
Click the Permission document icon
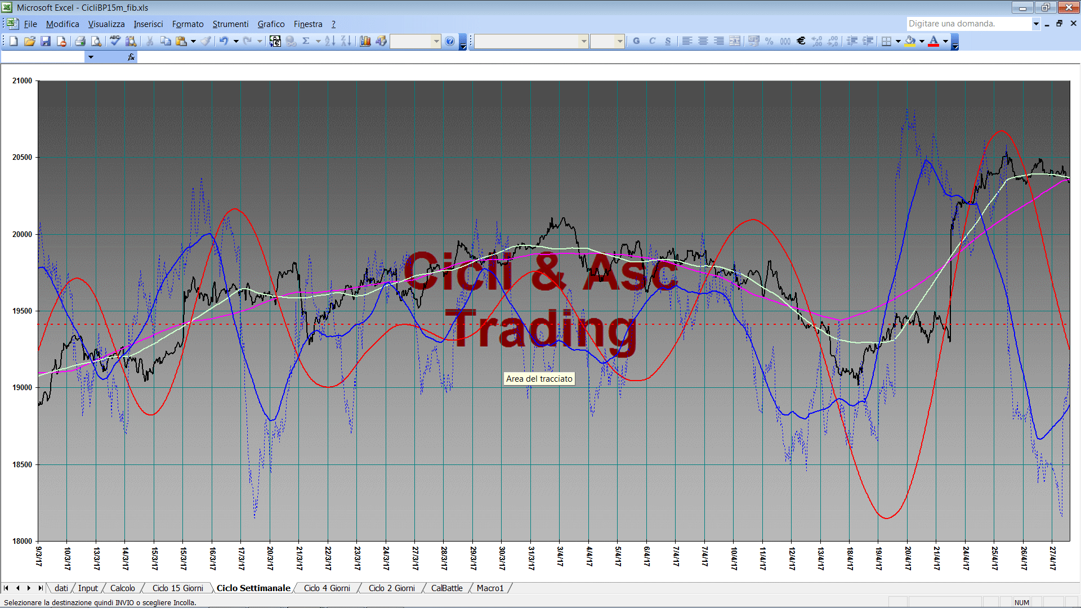point(61,41)
